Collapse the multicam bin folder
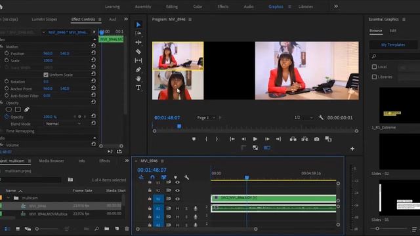Viewport: 420px width, 236px height. coord(9,198)
